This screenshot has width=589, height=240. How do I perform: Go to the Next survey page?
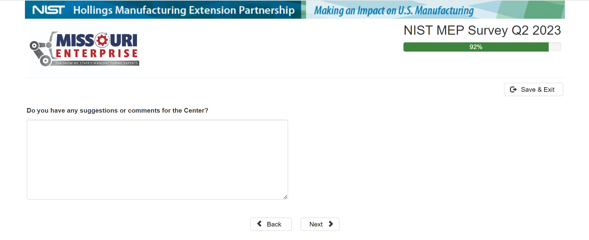320,224
